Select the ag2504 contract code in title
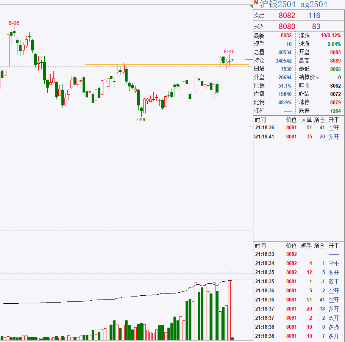Viewport: 345px width, 342px height. 314,4
